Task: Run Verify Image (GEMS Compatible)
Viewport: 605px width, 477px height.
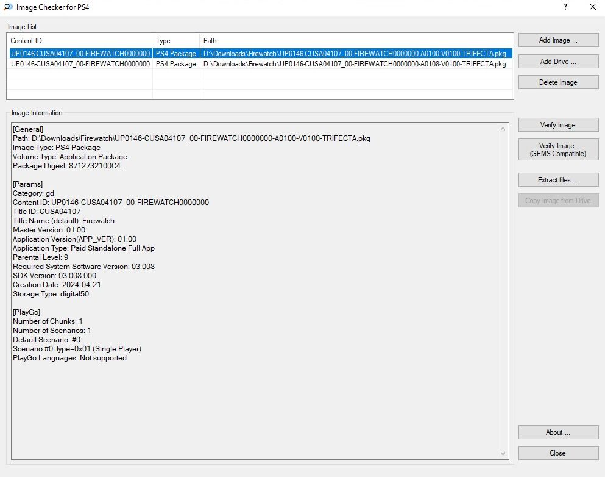Action: click(x=558, y=149)
